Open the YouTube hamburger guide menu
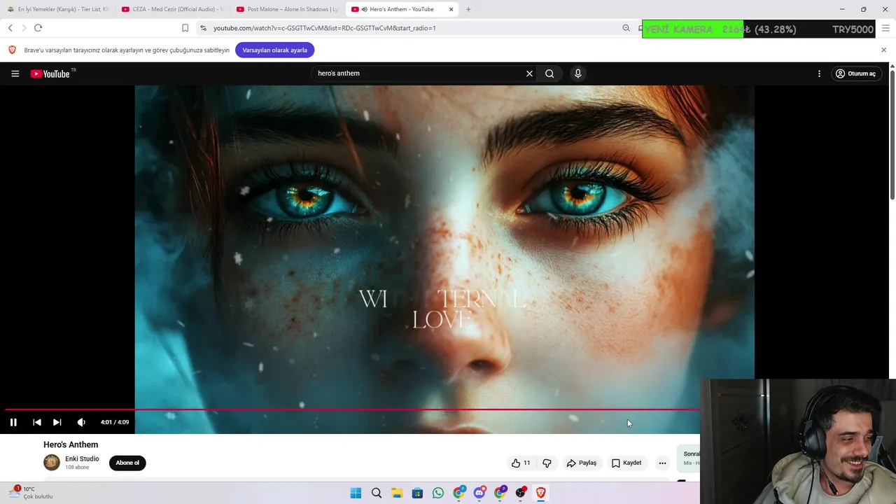 point(15,73)
